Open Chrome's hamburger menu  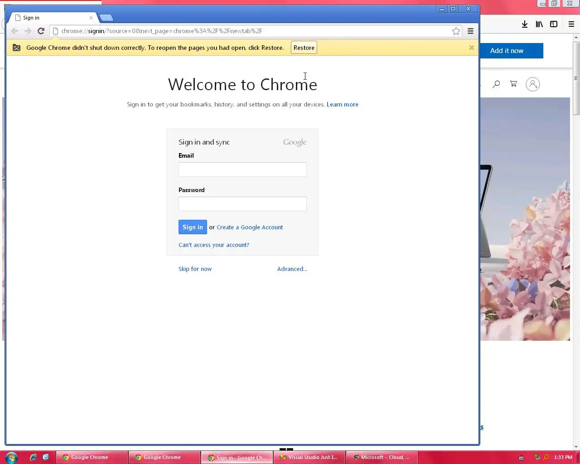(470, 31)
